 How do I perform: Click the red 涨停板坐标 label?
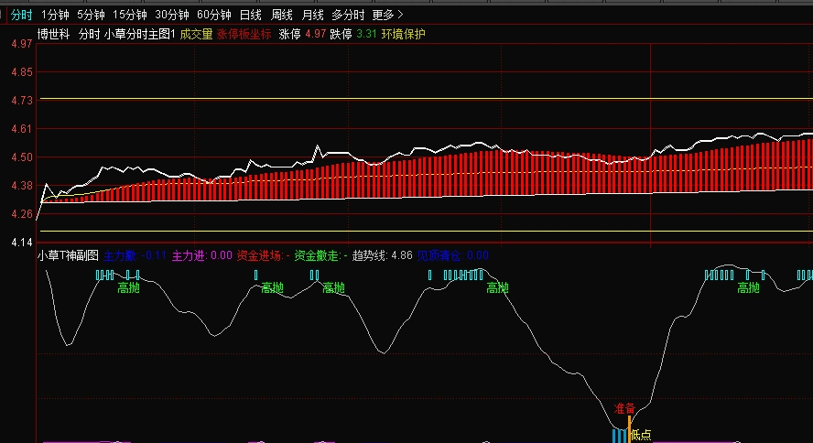[x=244, y=34]
